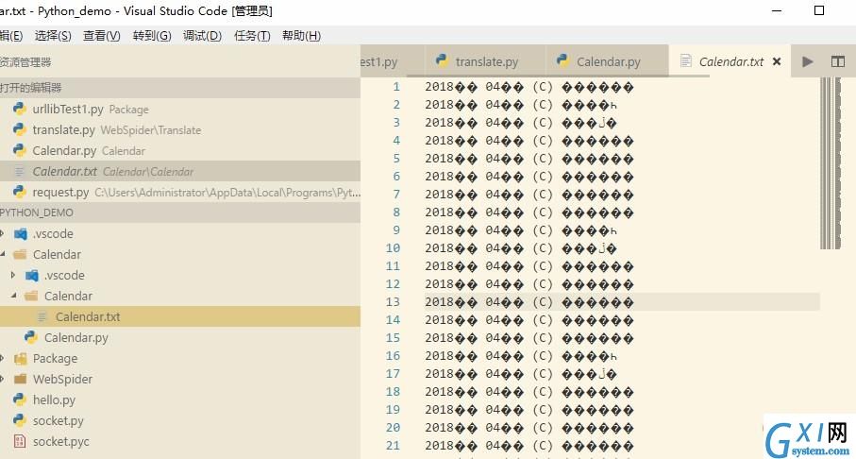Open the 转到(G) menu

[x=152, y=36]
